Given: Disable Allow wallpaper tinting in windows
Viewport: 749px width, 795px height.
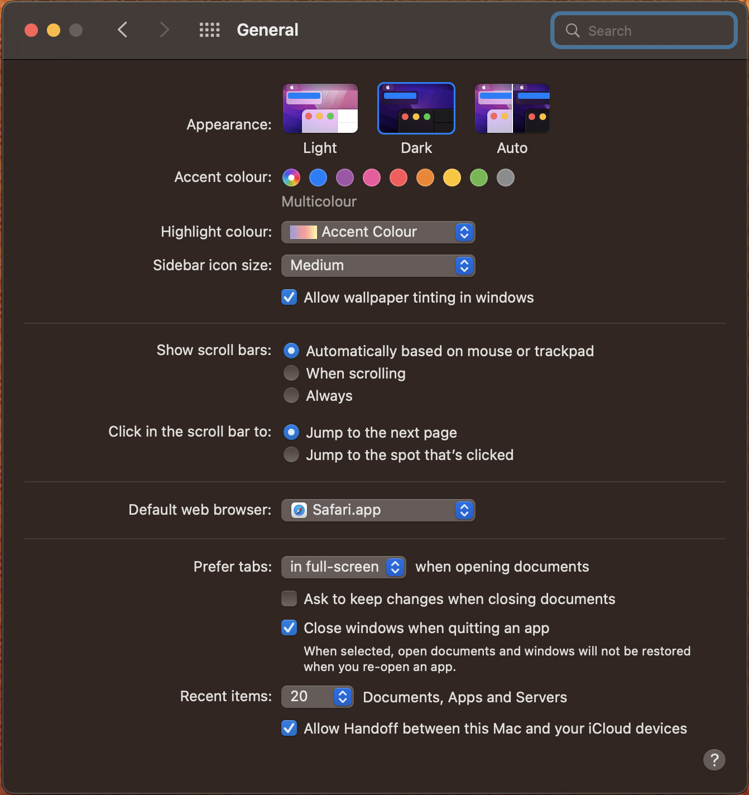Looking at the screenshot, I should click(289, 297).
